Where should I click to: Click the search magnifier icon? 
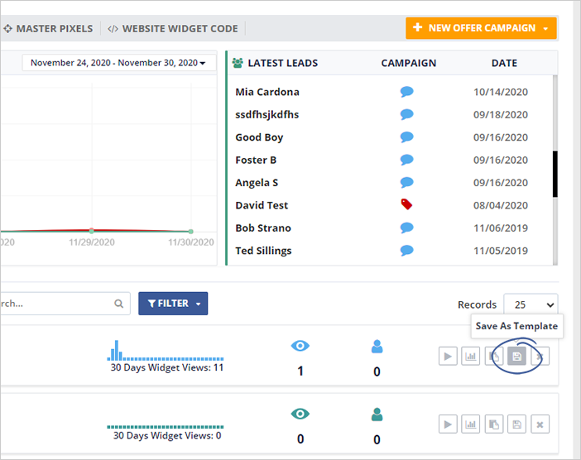point(119,304)
